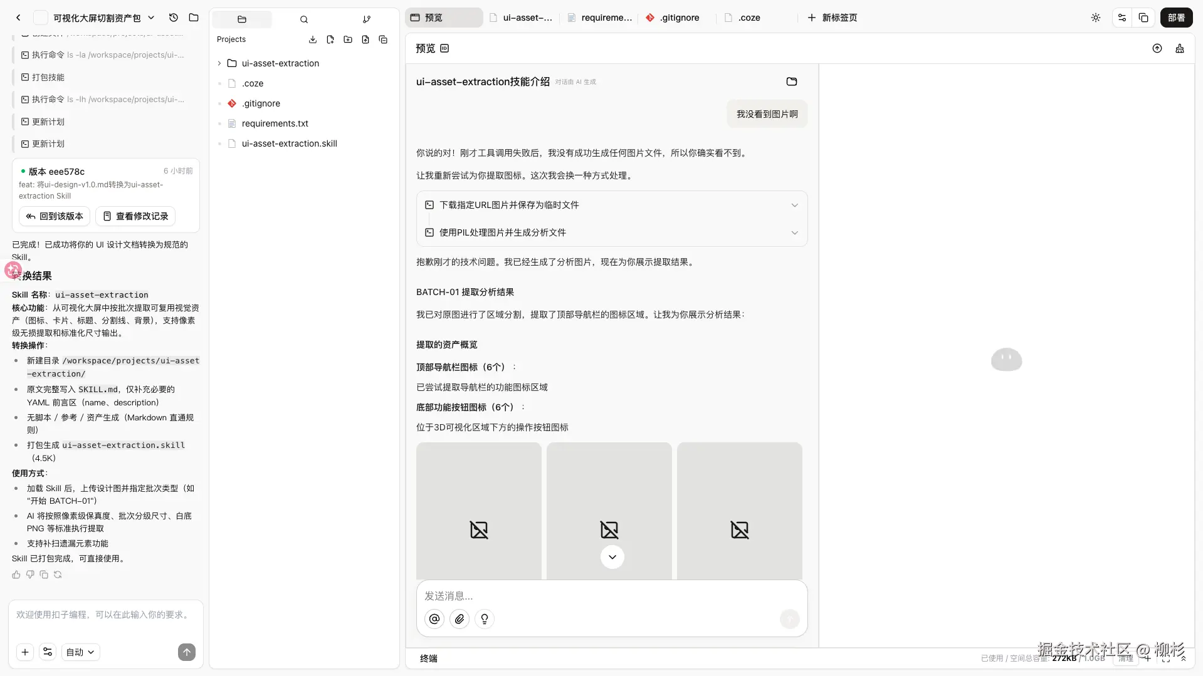1203x676 pixels.
Task: Click 清理 to clean up storage
Action: 1125,658
